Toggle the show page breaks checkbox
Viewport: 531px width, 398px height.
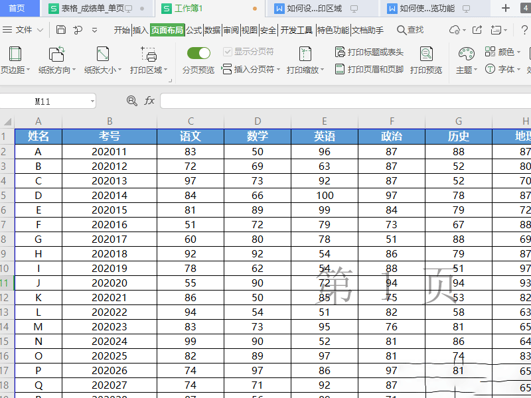[227, 52]
